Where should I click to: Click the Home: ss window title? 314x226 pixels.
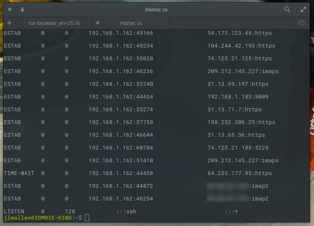coord(157,9)
